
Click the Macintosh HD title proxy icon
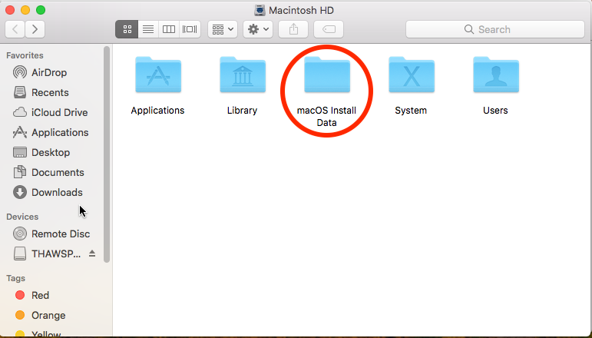coord(260,10)
